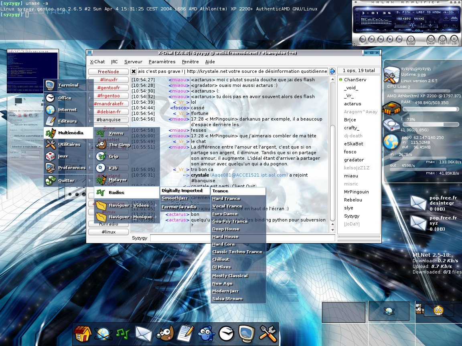Click the chat scrollbar down arrow
Image resolution: width=462 pixels, height=346 pixels.
[x=332, y=230]
